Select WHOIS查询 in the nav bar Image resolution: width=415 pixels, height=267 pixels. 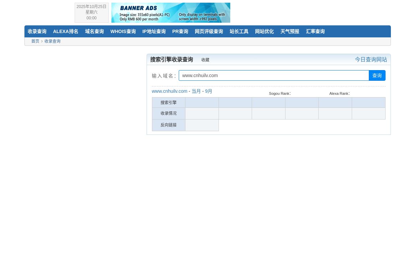point(123,31)
